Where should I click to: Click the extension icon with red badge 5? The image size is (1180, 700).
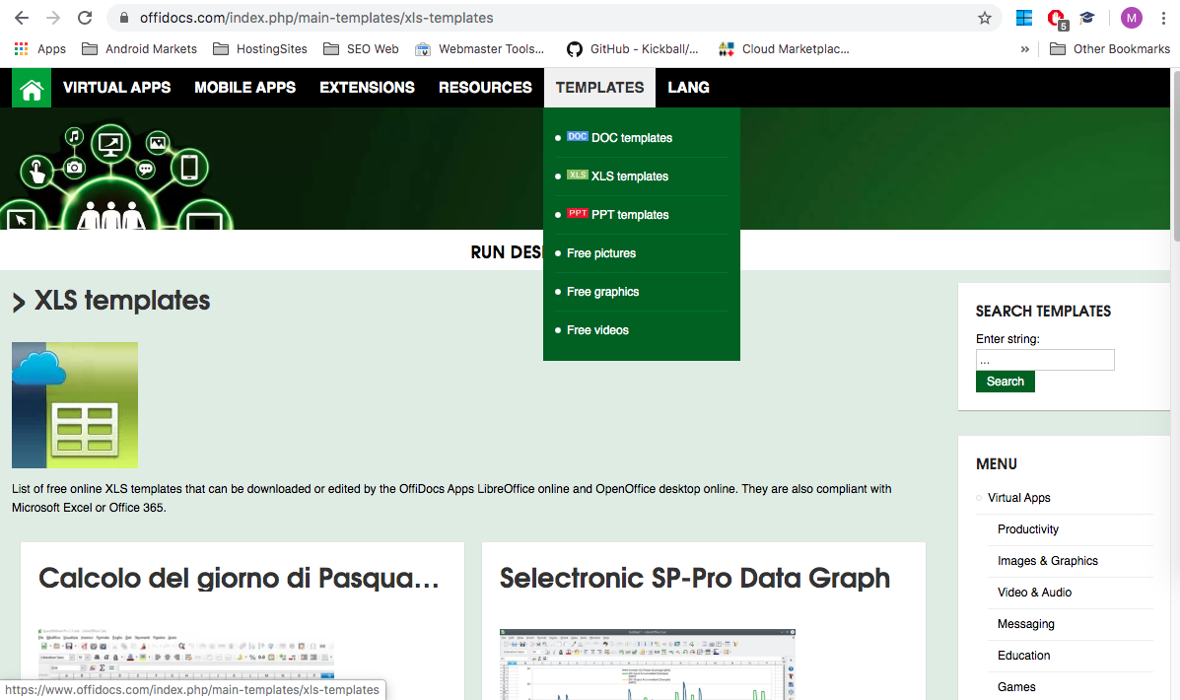(1056, 17)
